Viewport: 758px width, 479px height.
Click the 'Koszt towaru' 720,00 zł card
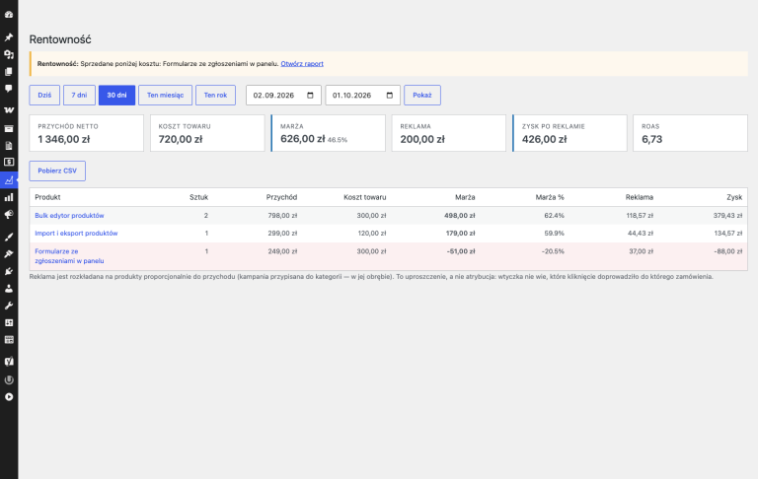(x=207, y=133)
